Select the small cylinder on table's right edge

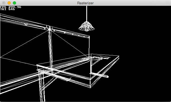point(99,75)
